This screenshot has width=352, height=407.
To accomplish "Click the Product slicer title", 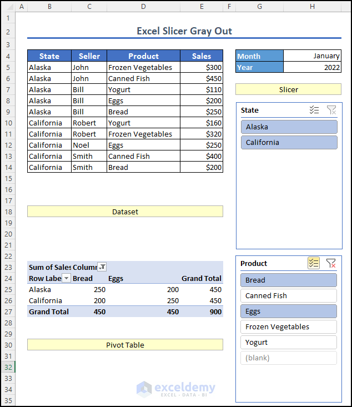I will point(254,263).
